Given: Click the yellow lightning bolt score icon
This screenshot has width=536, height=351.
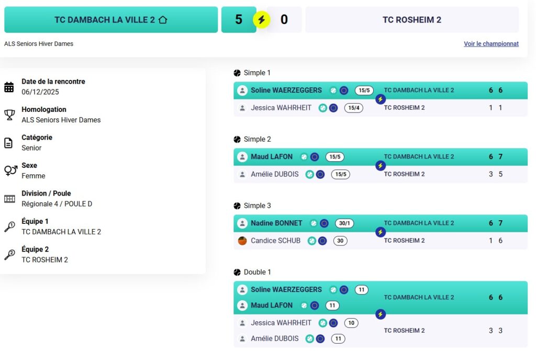Looking at the screenshot, I should [x=262, y=20].
